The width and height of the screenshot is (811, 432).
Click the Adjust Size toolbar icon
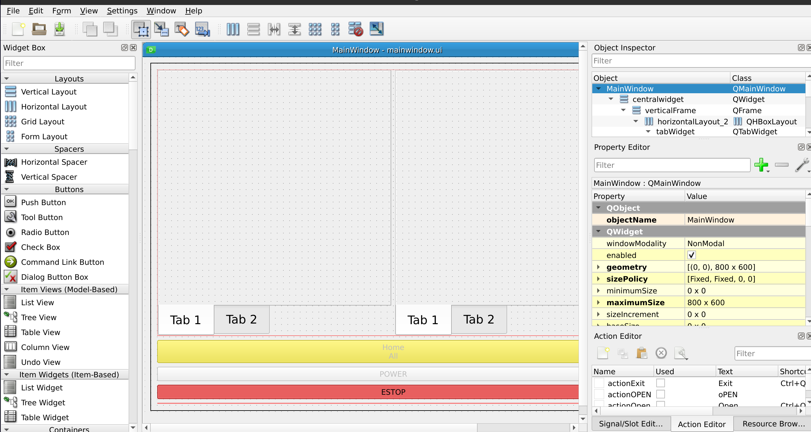coord(377,29)
